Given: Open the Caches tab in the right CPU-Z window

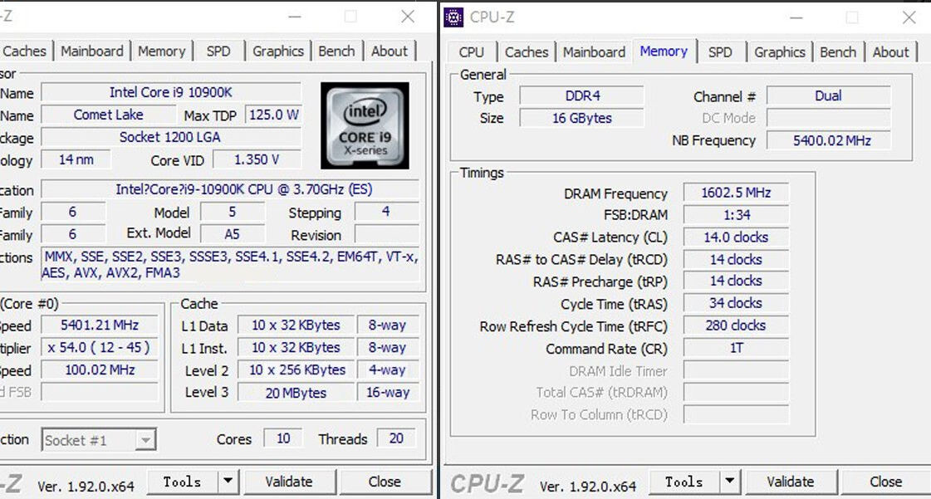Looking at the screenshot, I should (526, 52).
